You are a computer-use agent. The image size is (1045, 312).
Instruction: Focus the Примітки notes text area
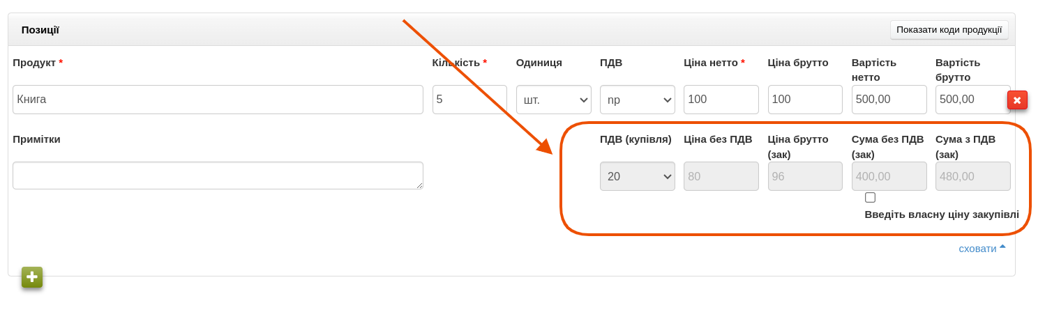point(218,175)
